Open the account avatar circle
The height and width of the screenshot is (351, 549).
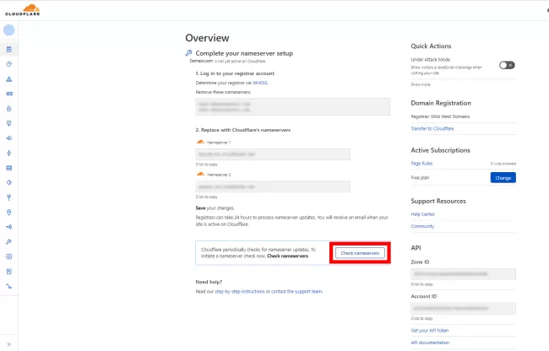pos(9,30)
